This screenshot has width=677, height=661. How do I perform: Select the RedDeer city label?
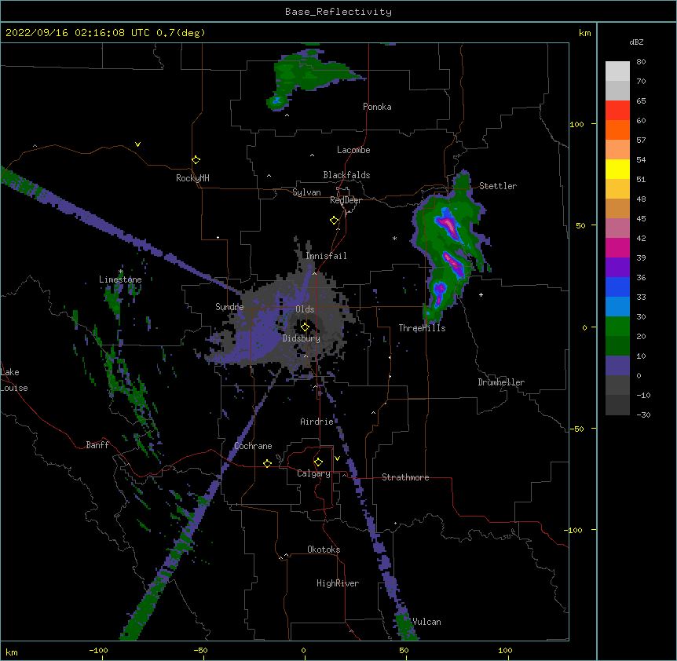point(346,200)
